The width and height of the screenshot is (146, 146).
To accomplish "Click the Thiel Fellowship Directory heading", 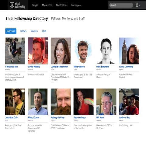I will point(27,19).
